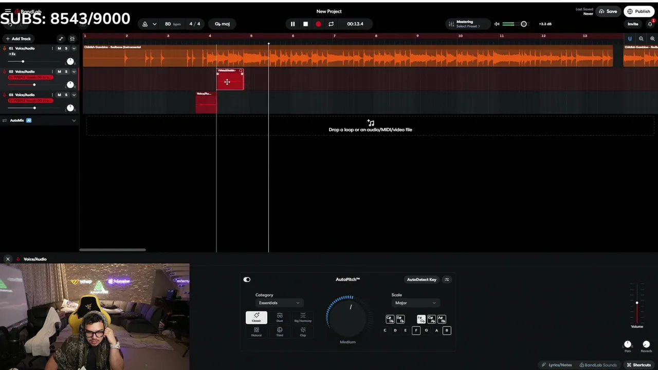This screenshot has height=370, width=658.
Task: Solo track 03 with S button
Action: pos(66,95)
